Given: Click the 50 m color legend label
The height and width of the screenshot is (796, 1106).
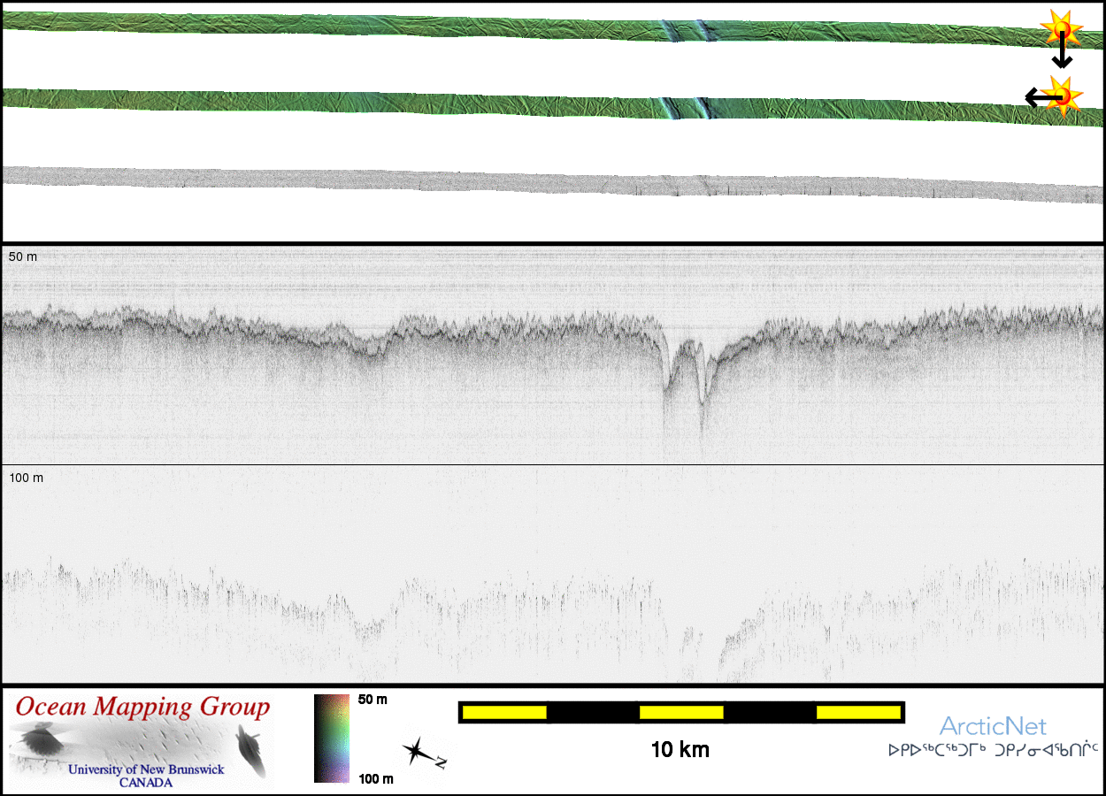Looking at the screenshot, I should pyautogui.click(x=373, y=700).
